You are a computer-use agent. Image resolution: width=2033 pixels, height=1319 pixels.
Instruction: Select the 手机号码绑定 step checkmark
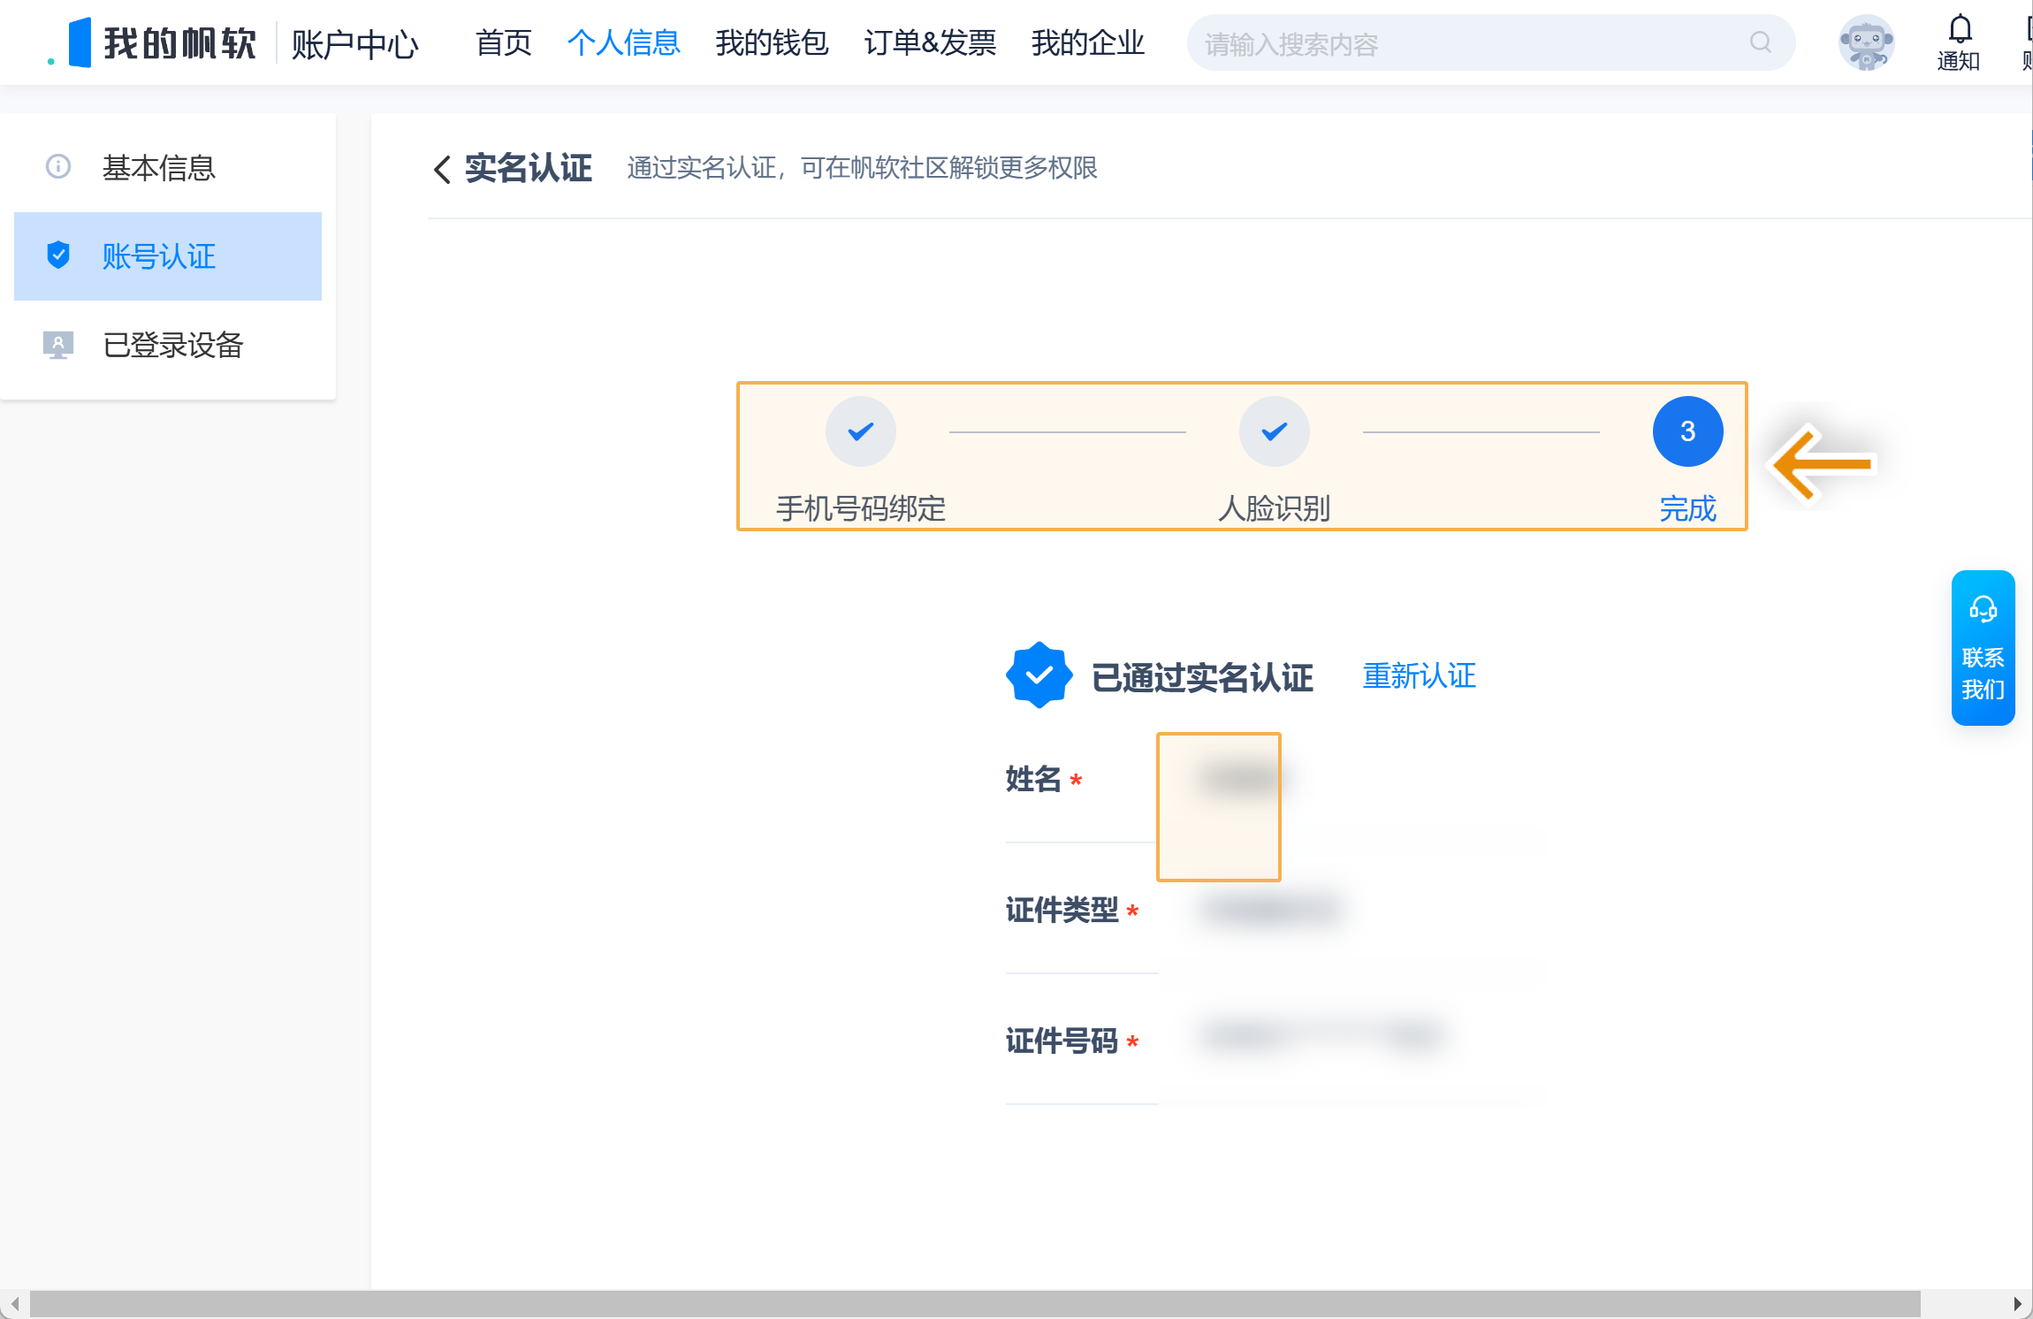tap(860, 431)
